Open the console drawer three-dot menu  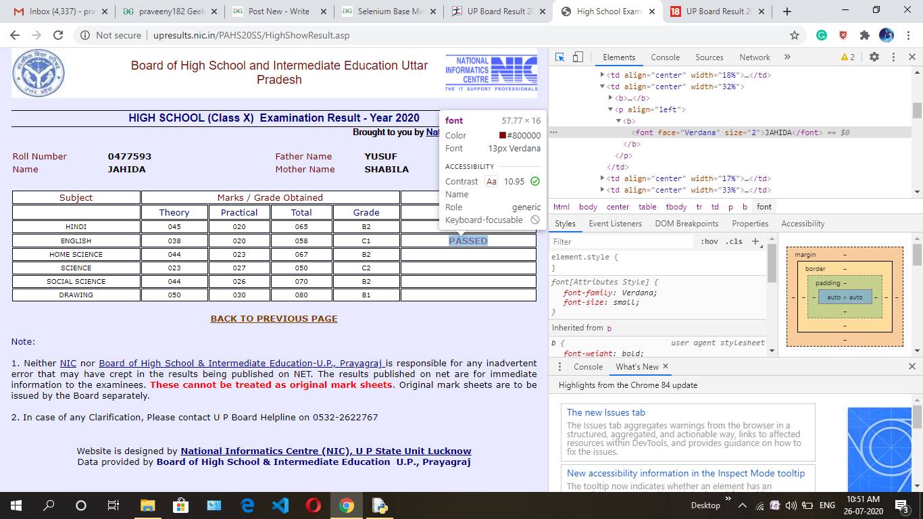tap(559, 366)
